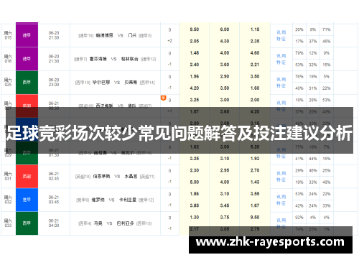Click the 92% support rate cell
The height and width of the screenshot is (260, 359).
[x=299, y=218]
